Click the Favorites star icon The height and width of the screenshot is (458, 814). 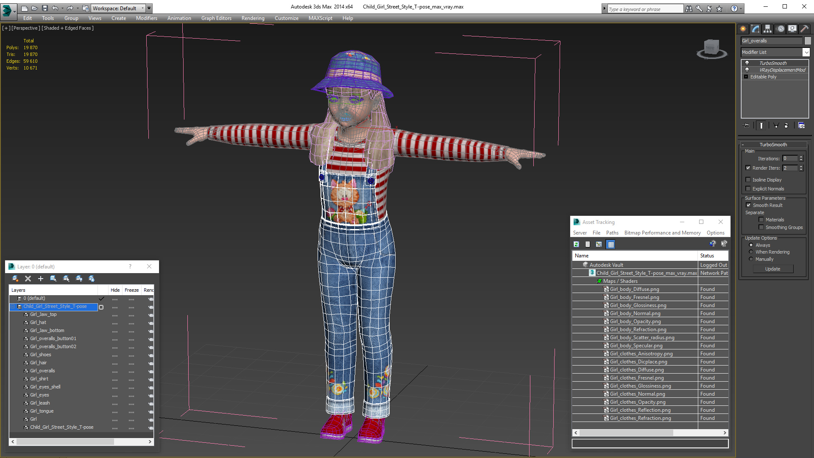point(719,8)
